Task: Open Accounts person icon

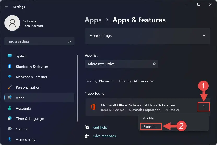Action: [x=10, y=108]
